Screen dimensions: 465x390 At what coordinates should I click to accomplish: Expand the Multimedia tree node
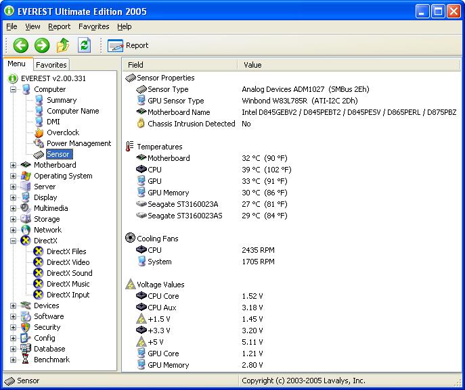coord(13,208)
